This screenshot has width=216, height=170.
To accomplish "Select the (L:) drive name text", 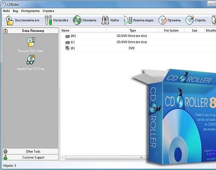I will (x=73, y=42).
